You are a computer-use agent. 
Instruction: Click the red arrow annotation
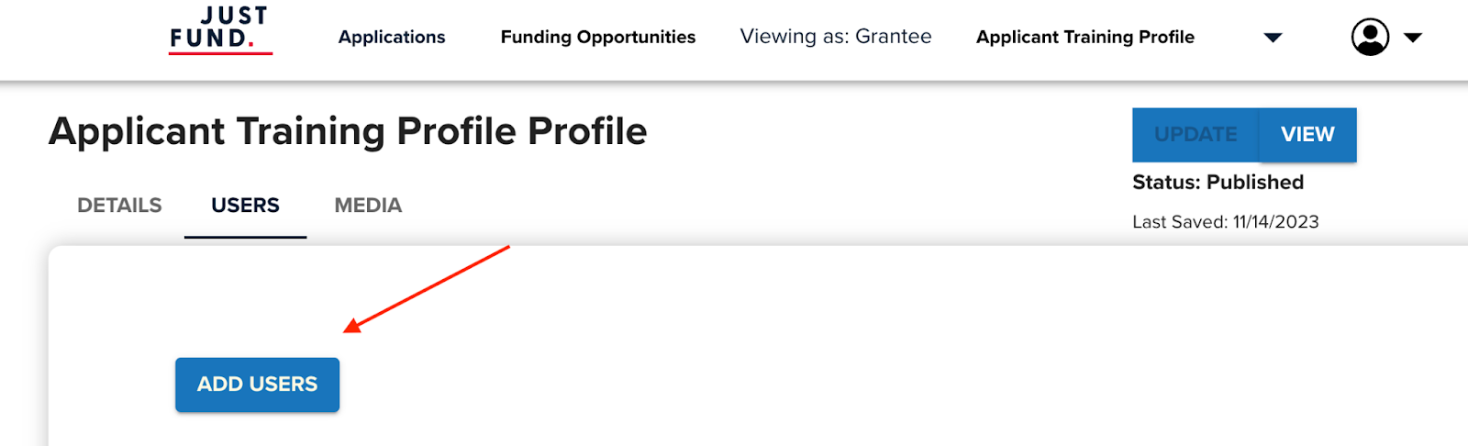coord(427,287)
